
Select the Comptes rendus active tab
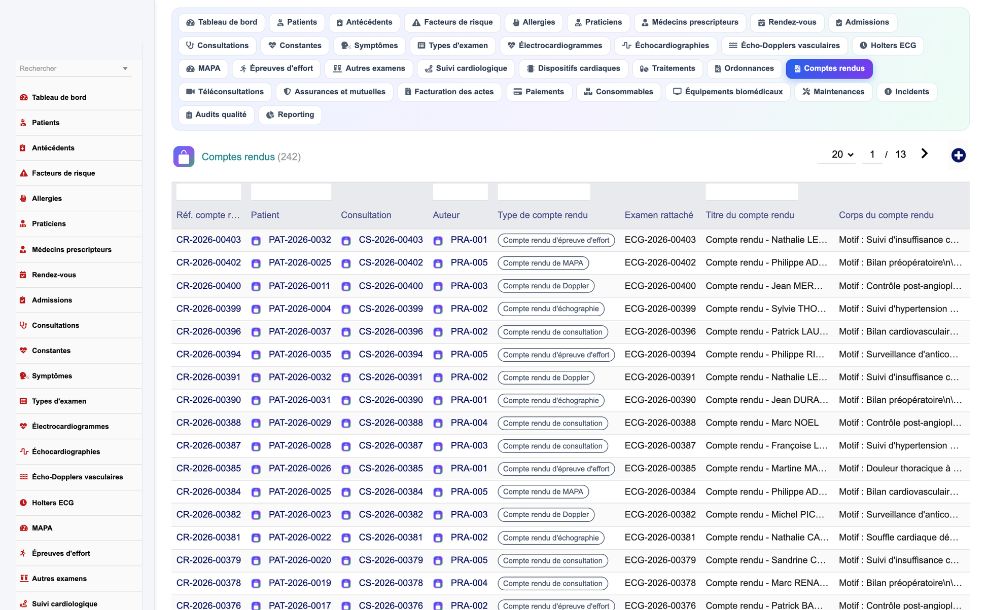[829, 68]
